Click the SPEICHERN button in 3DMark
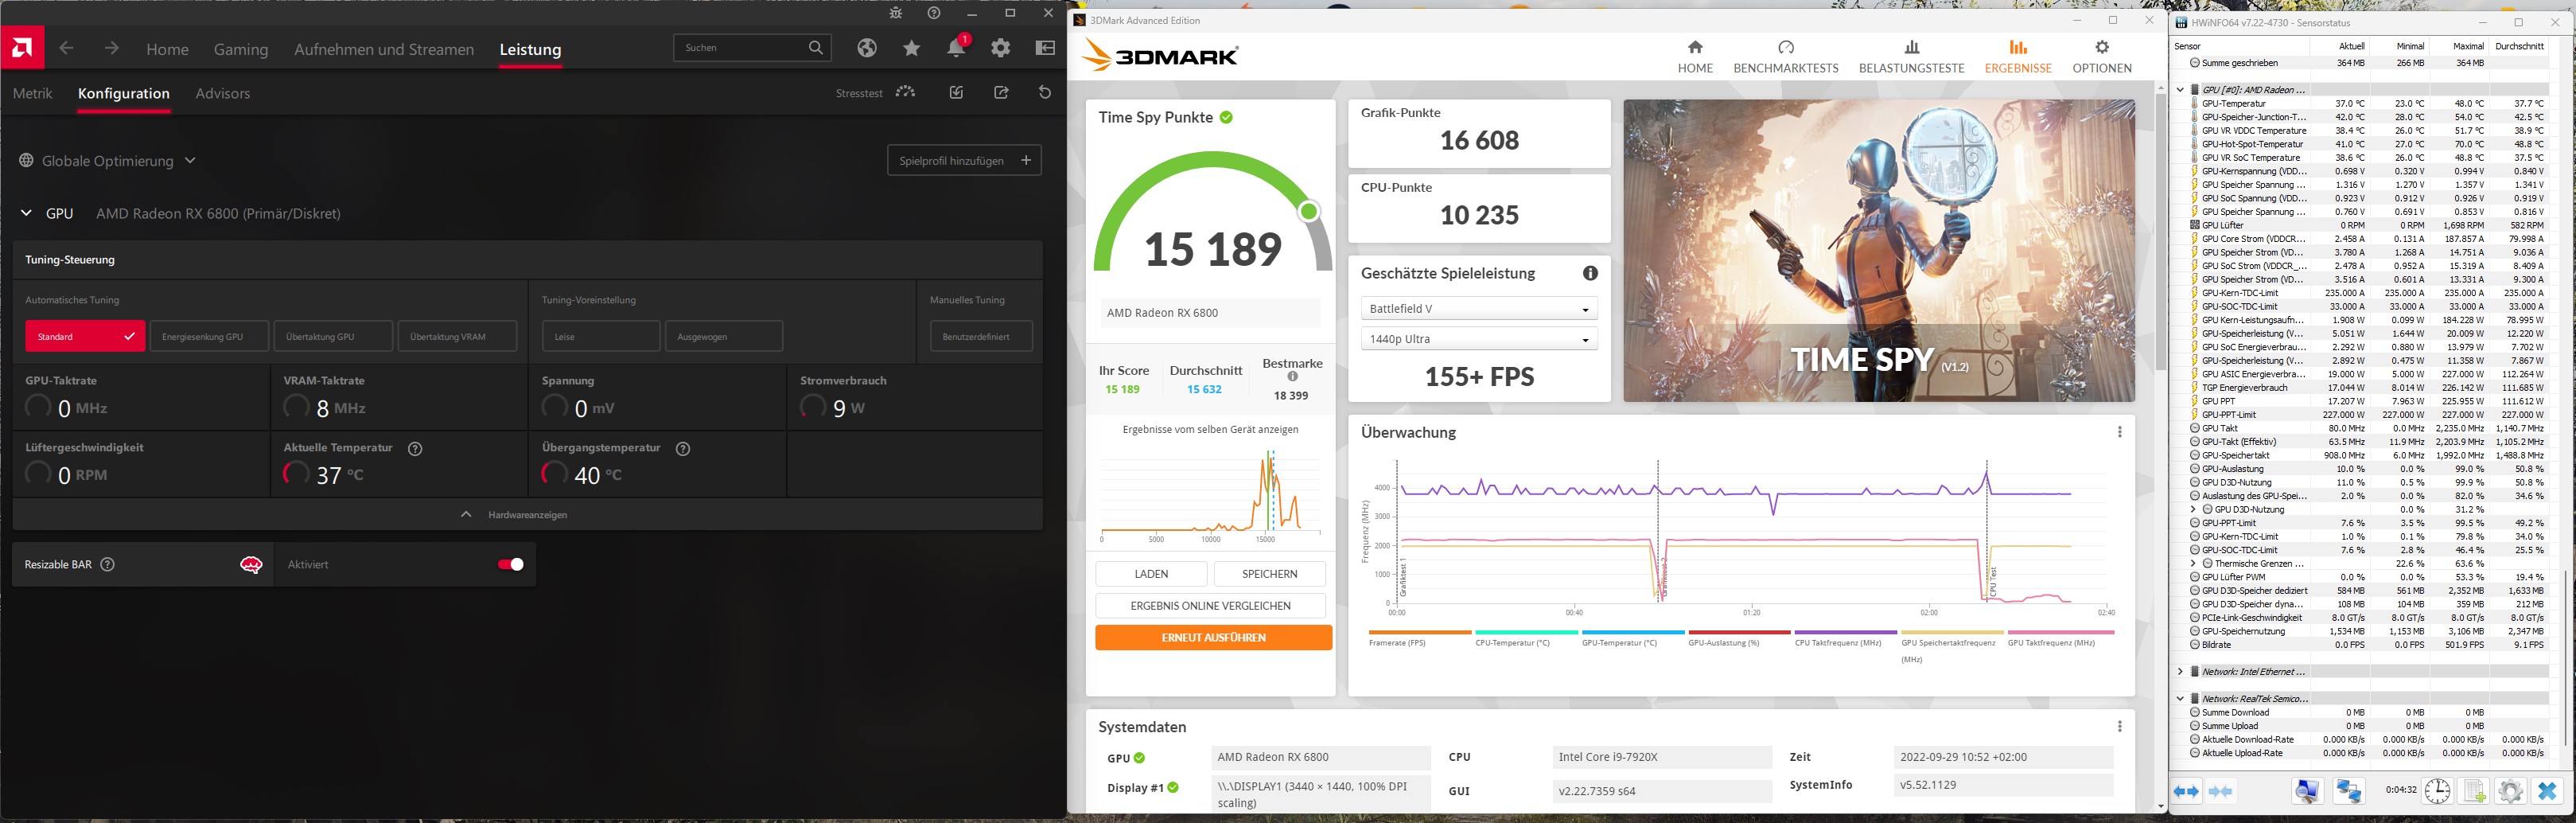Screen dimensions: 2576x823 click(x=1269, y=574)
